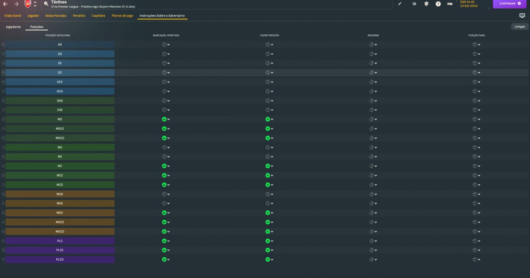Open the globe world icon
This screenshot has width=530, height=278.
click(x=426, y=4)
